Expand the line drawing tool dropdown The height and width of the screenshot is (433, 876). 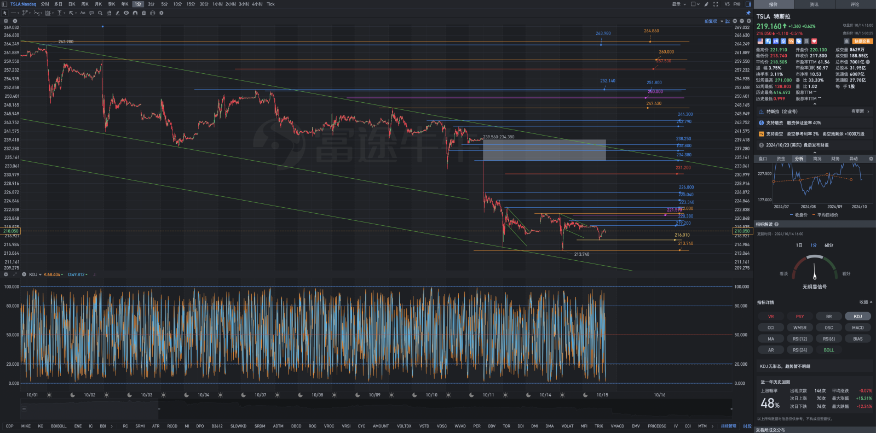pos(18,13)
